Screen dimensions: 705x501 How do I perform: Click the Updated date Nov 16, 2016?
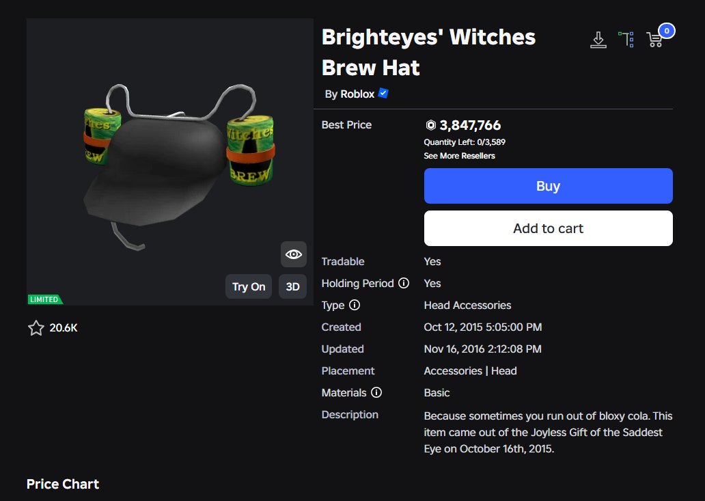[x=482, y=349]
